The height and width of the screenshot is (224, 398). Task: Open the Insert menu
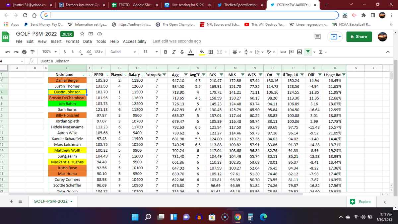pos(56,41)
